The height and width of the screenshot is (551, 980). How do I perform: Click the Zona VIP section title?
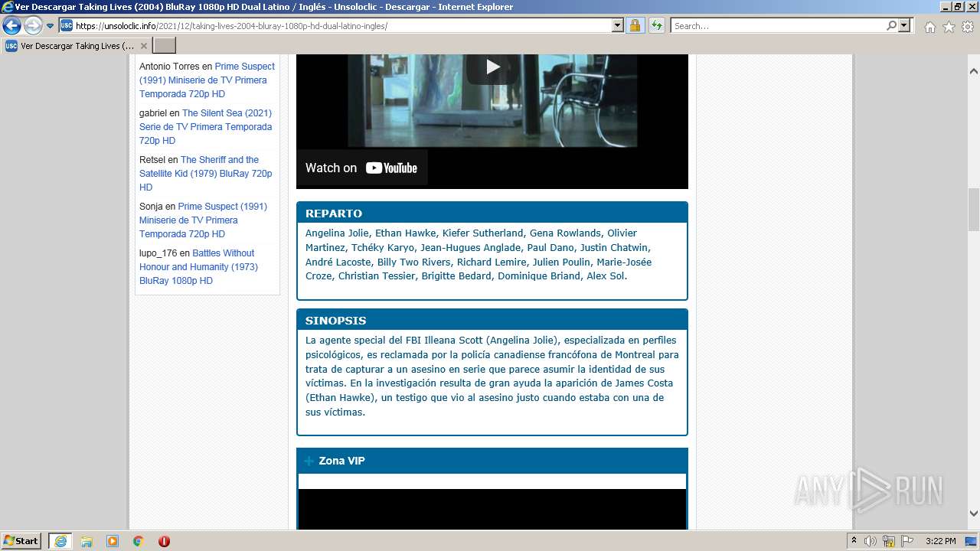coord(341,461)
